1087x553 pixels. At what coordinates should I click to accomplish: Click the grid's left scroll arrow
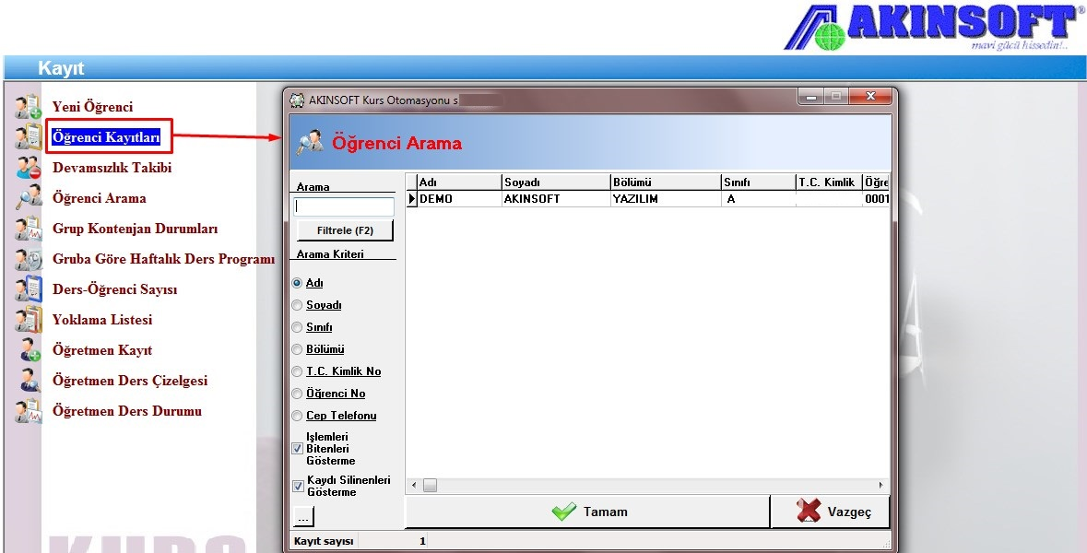414,486
